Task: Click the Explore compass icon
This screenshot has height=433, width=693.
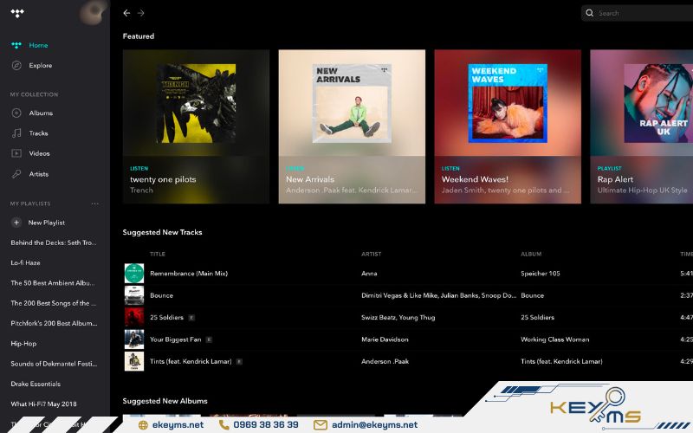Action: [16, 66]
